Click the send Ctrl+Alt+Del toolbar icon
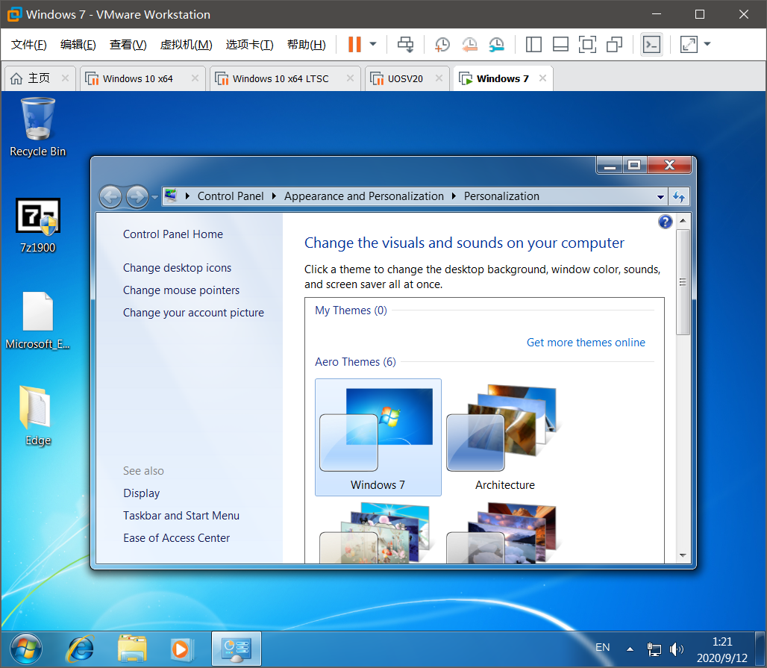The image size is (767, 668). (405, 45)
